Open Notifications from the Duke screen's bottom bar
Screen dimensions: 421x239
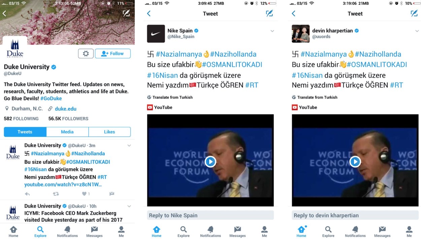[x=67, y=232]
